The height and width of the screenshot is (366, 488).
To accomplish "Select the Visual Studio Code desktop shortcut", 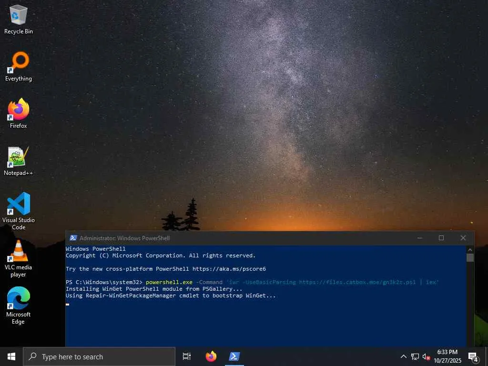I will pos(19,211).
